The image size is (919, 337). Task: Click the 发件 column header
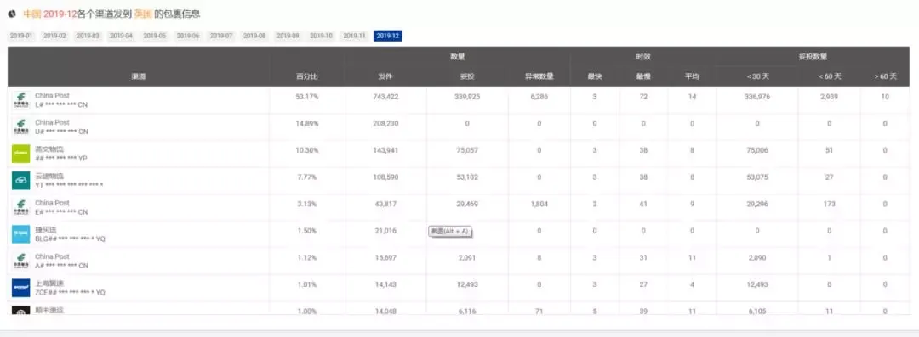point(385,76)
